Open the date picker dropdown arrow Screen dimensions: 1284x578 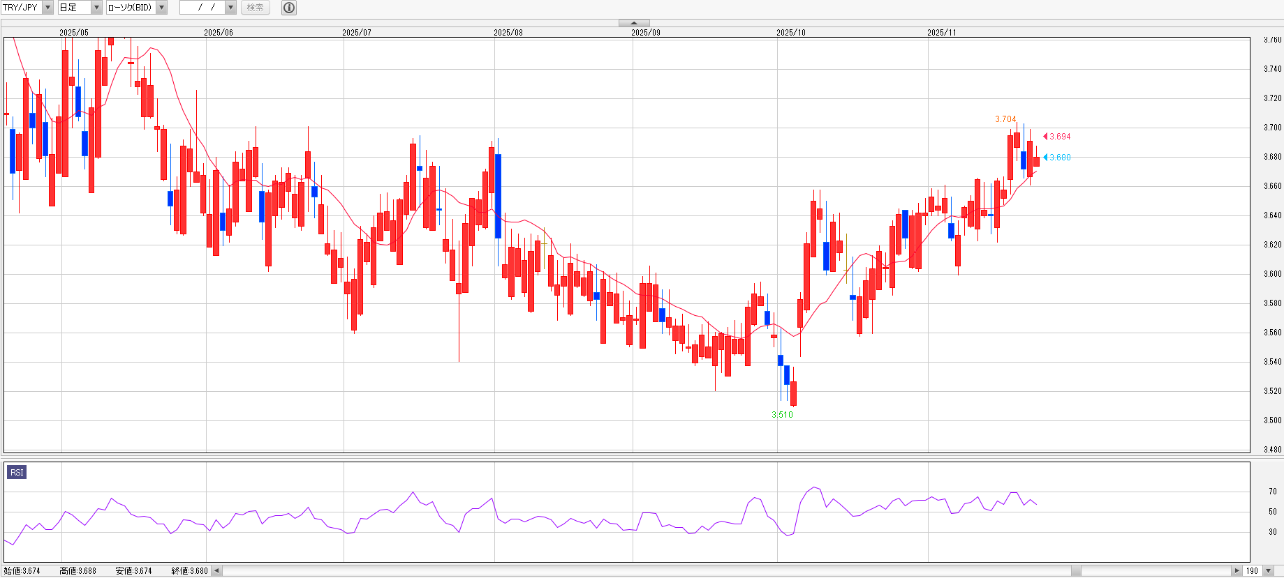pos(230,8)
